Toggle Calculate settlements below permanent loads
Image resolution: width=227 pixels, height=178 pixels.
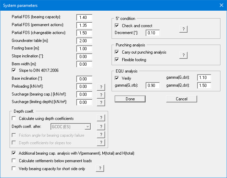point(14,160)
